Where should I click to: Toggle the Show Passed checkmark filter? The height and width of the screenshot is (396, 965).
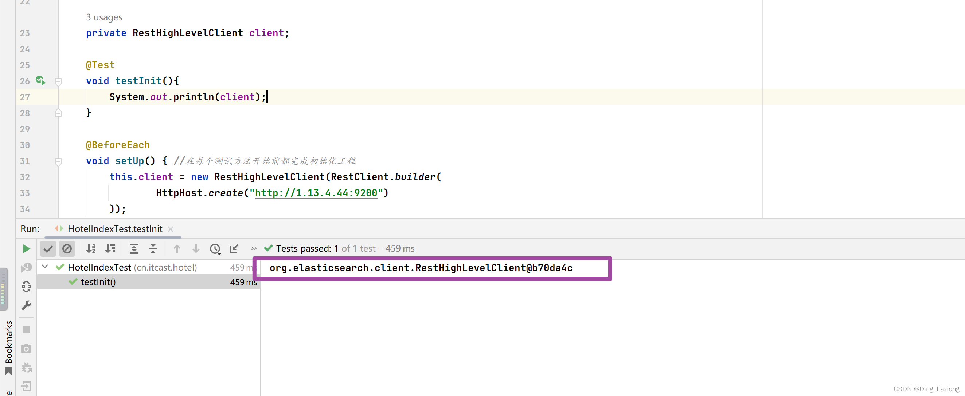tap(48, 249)
